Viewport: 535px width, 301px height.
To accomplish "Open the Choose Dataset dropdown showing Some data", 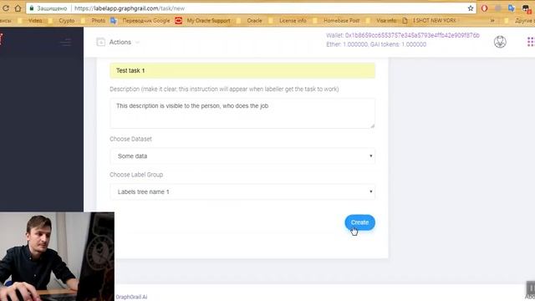I will click(x=242, y=156).
